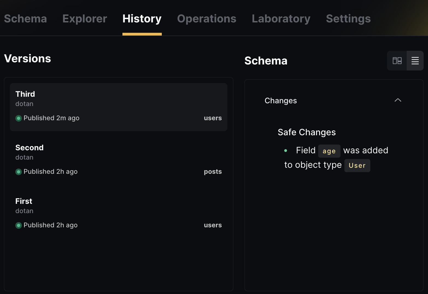The image size is (428, 294).
Task: Switch to the Operations tab
Action: 207,18
